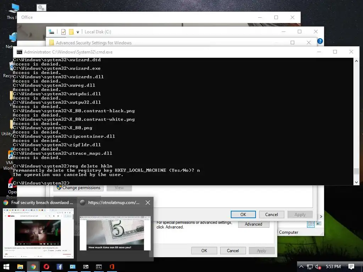363x272 pixels.
Task: Open File Explorer from the taskbar
Action: 20,267
